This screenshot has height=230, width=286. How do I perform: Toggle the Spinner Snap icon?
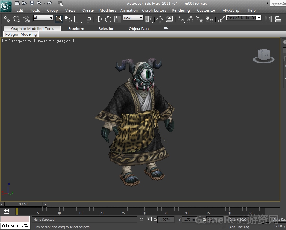coord(209,19)
